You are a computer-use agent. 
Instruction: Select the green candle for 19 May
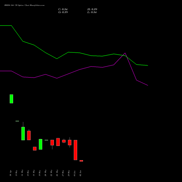[40, 144]
